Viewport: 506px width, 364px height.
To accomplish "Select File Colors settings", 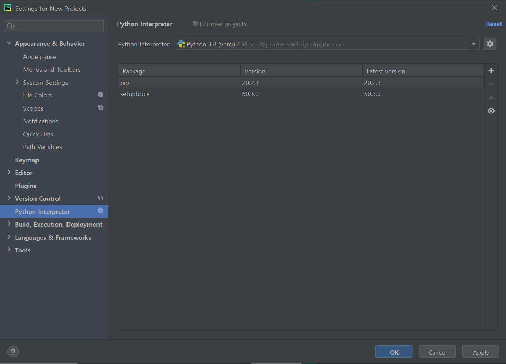I will point(38,95).
